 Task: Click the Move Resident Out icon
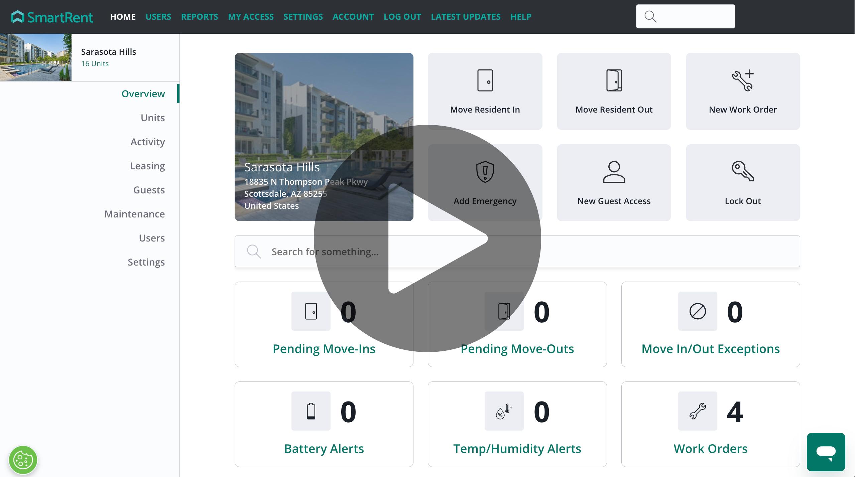(614, 81)
